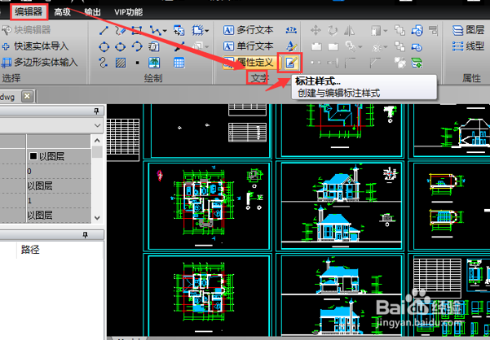Viewport: 490px width, 340px height.
Task: Insert a table with grid icon
Action: 179,63
